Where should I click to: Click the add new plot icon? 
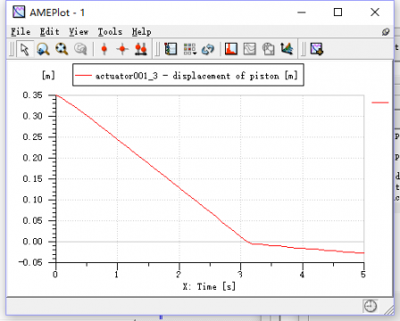point(317,49)
